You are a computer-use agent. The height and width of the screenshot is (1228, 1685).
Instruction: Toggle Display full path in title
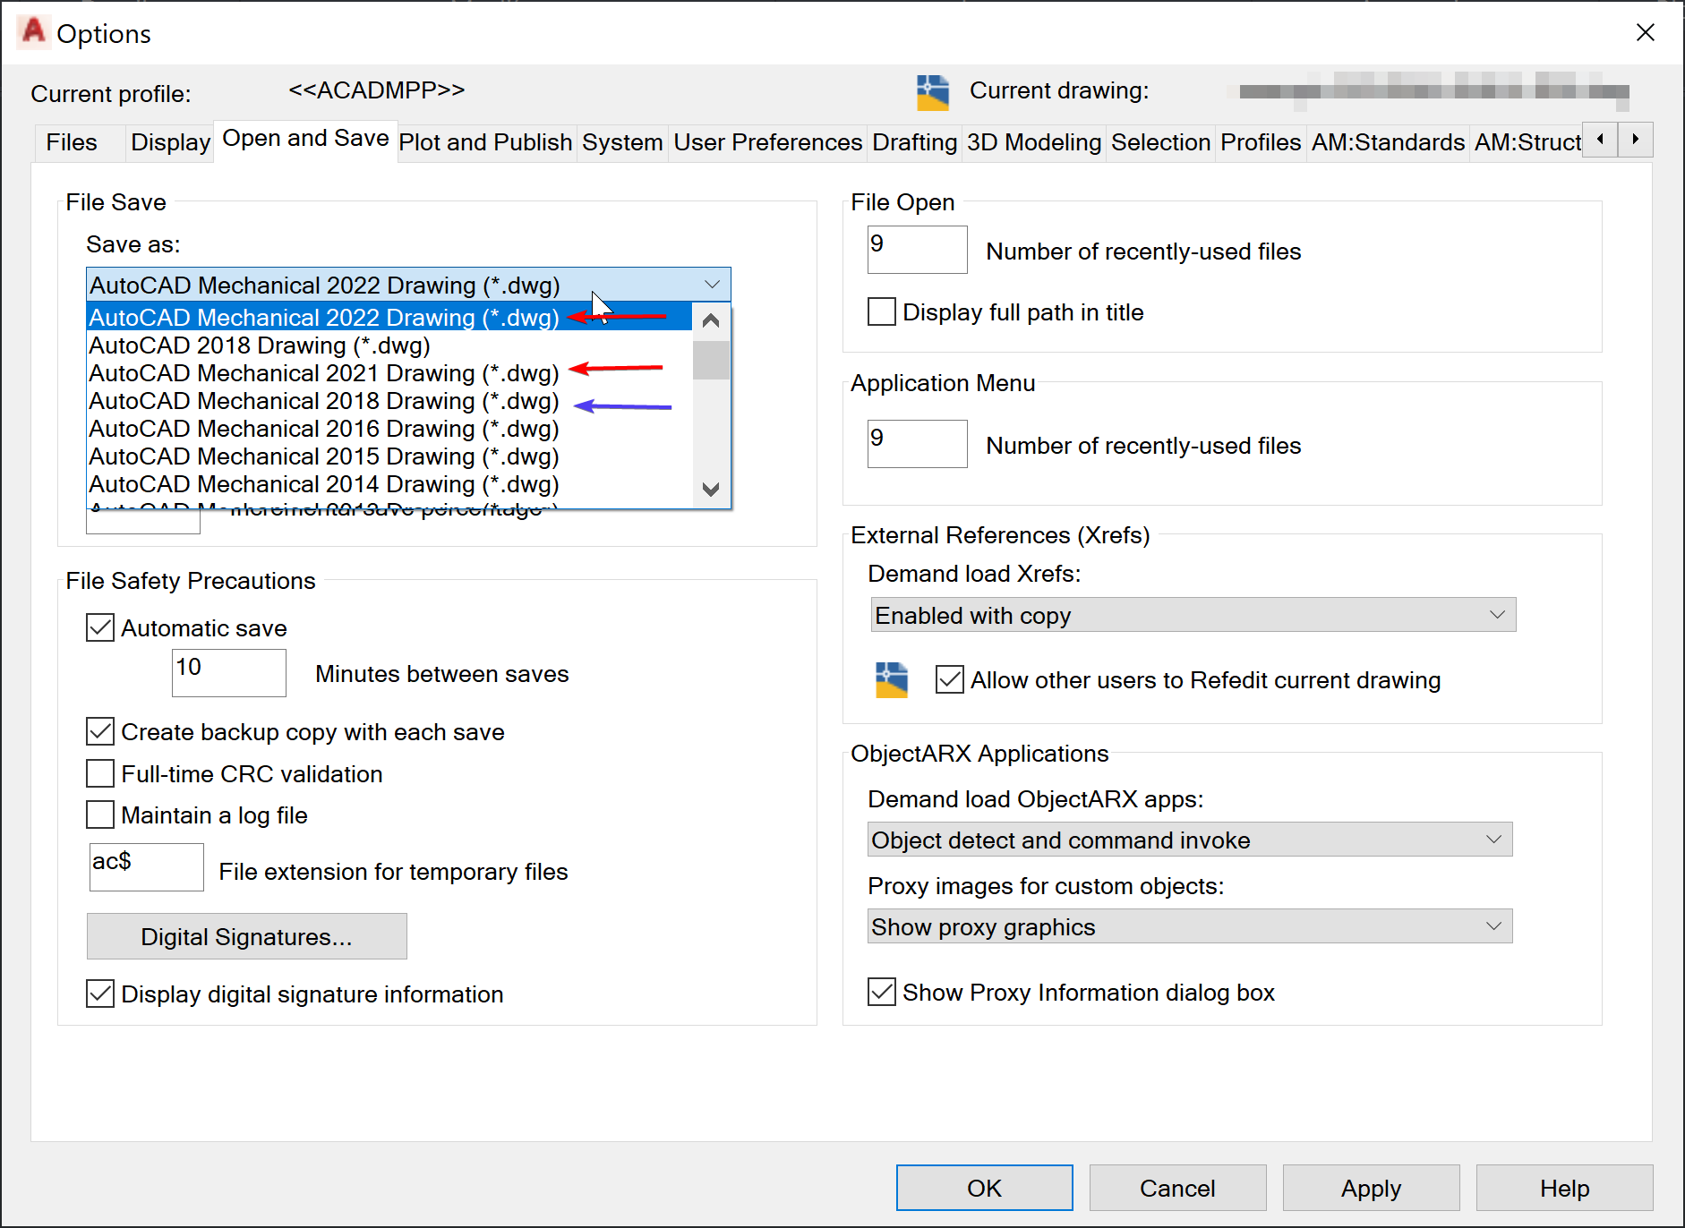pyautogui.click(x=882, y=311)
